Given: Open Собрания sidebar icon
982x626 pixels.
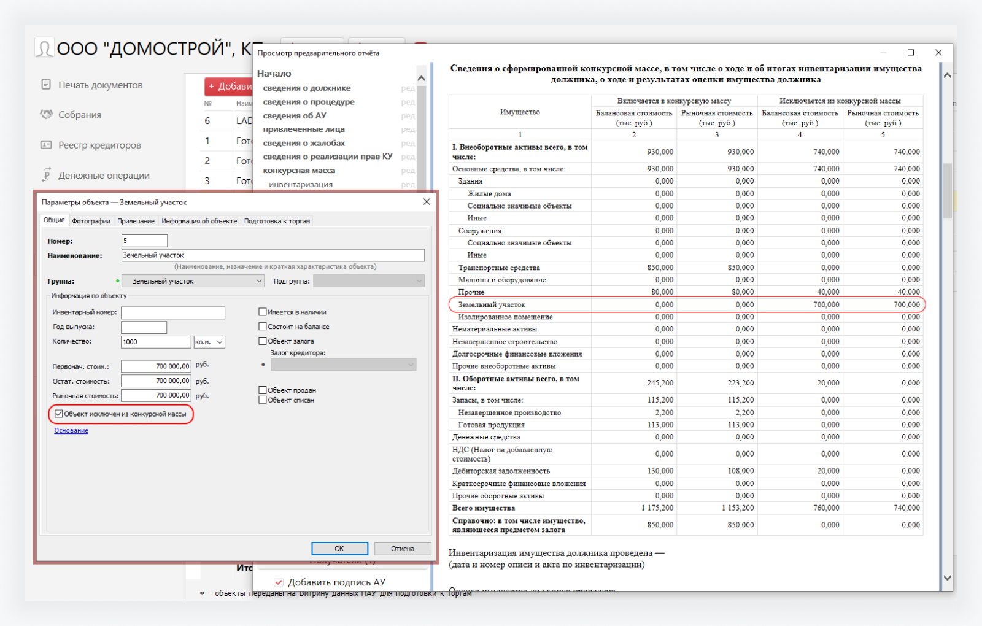Looking at the screenshot, I should [46, 114].
